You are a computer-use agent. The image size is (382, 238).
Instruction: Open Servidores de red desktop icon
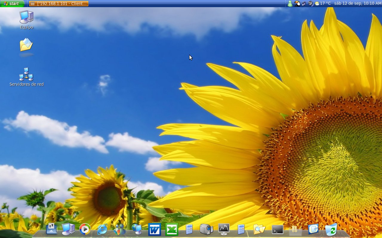[x=27, y=77]
